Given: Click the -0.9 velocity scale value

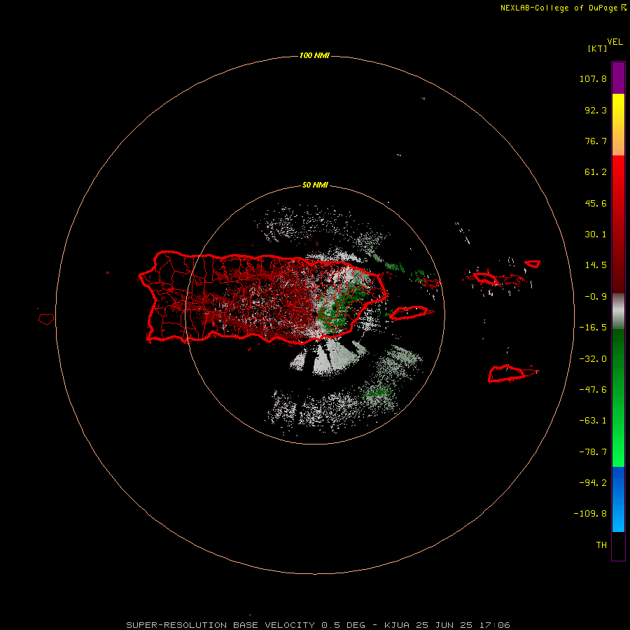Looking at the screenshot, I should tap(596, 297).
